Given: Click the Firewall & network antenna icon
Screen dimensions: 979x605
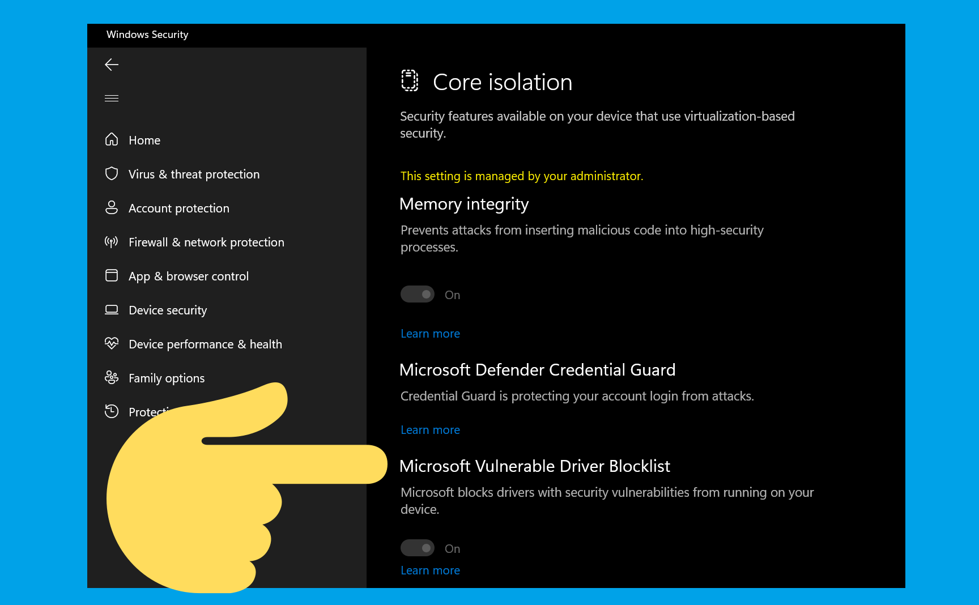Looking at the screenshot, I should click(x=112, y=242).
